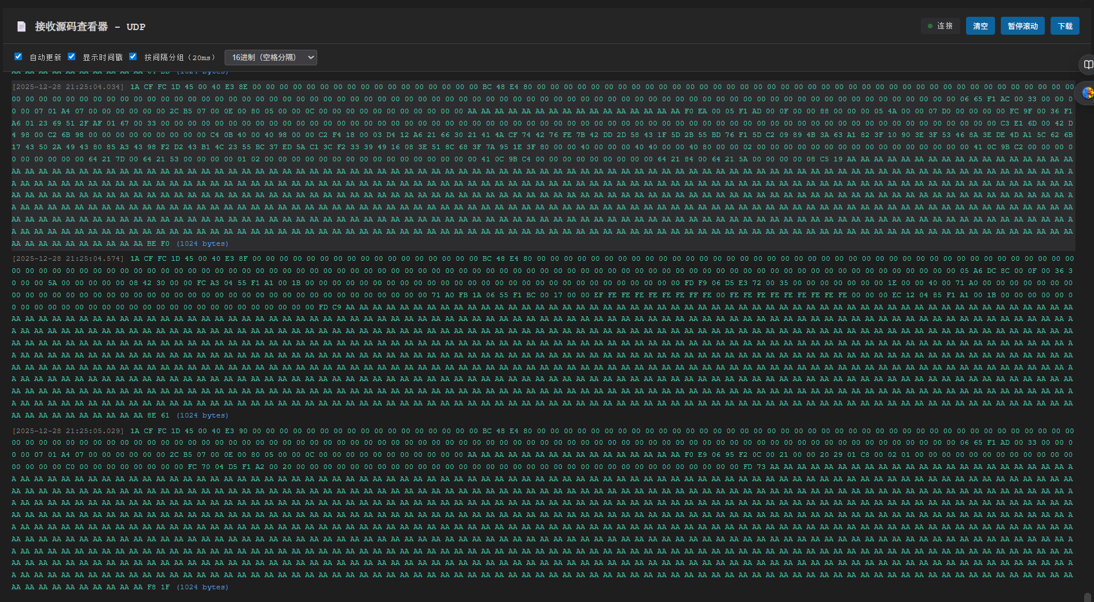
Task: Click the (1024 bytes) label after 8E 61
Action: click(203, 415)
